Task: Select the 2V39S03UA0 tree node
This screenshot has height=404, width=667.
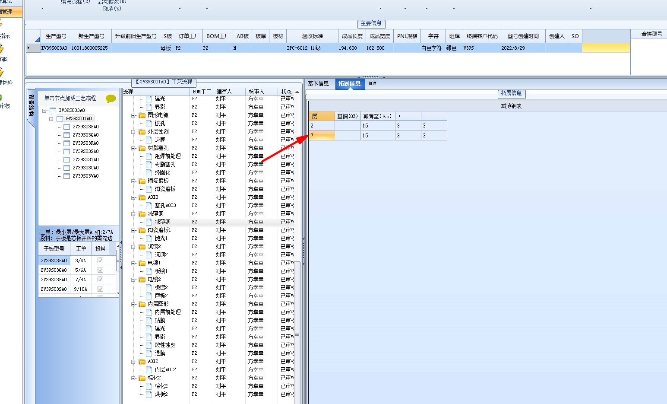Action: point(85,168)
